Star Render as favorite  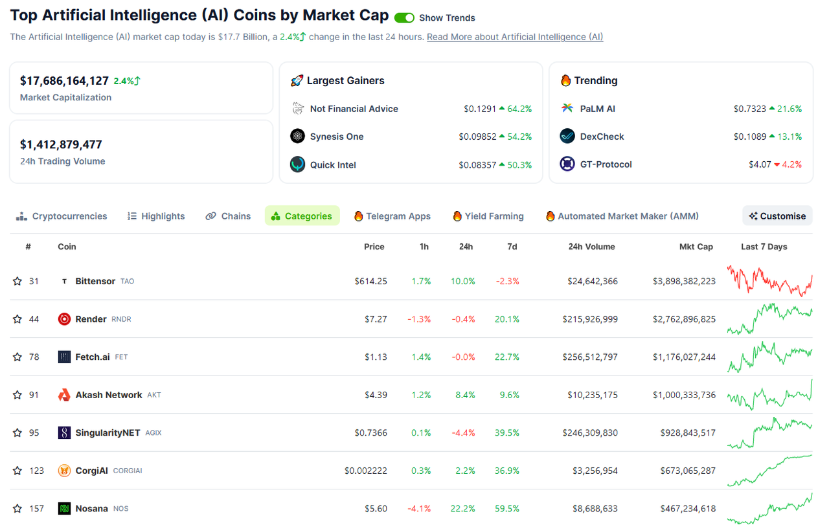pyautogui.click(x=17, y=319)
